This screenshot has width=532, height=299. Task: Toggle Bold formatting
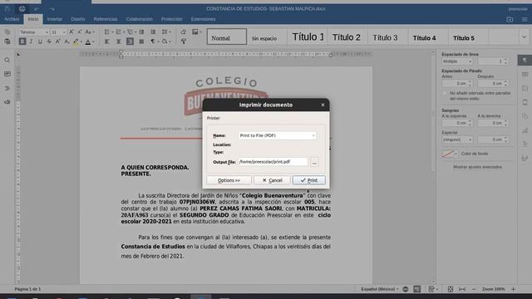[22, 42]
